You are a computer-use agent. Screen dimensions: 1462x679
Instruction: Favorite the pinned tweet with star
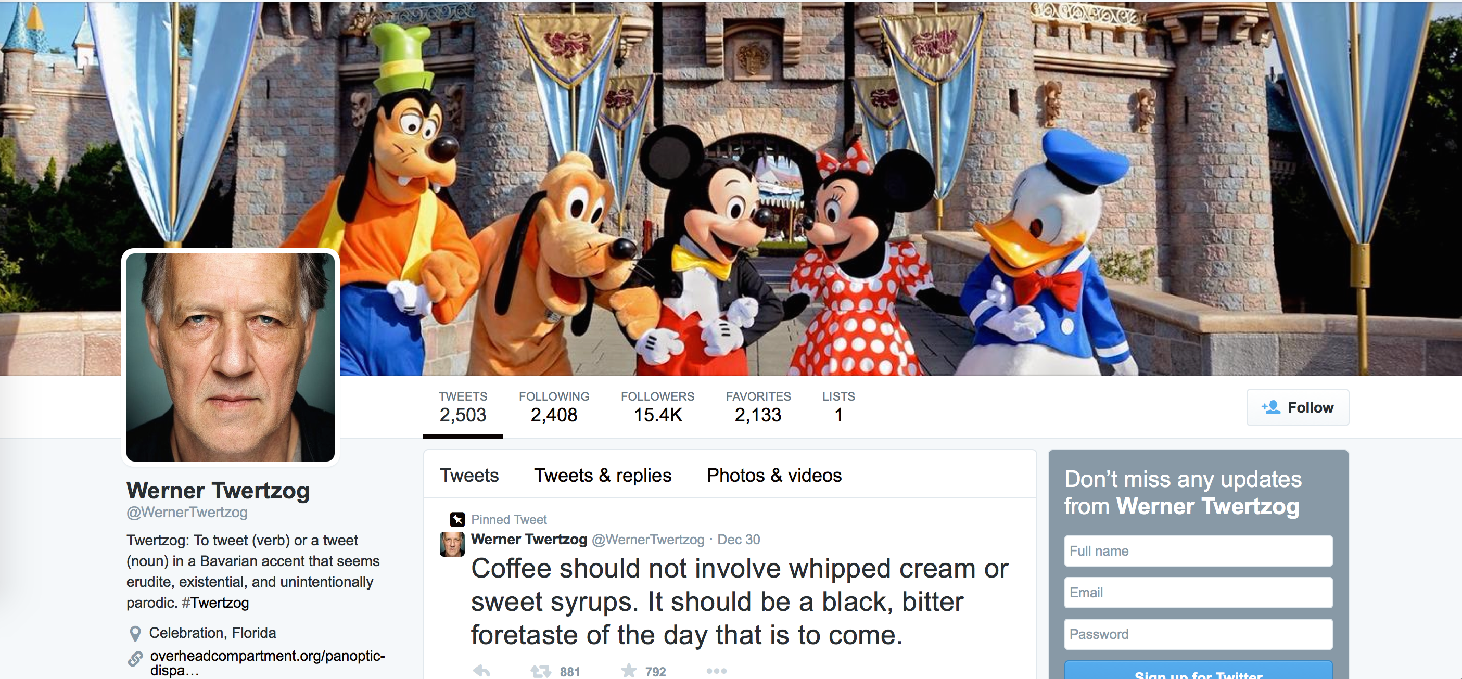coord(629,671)
